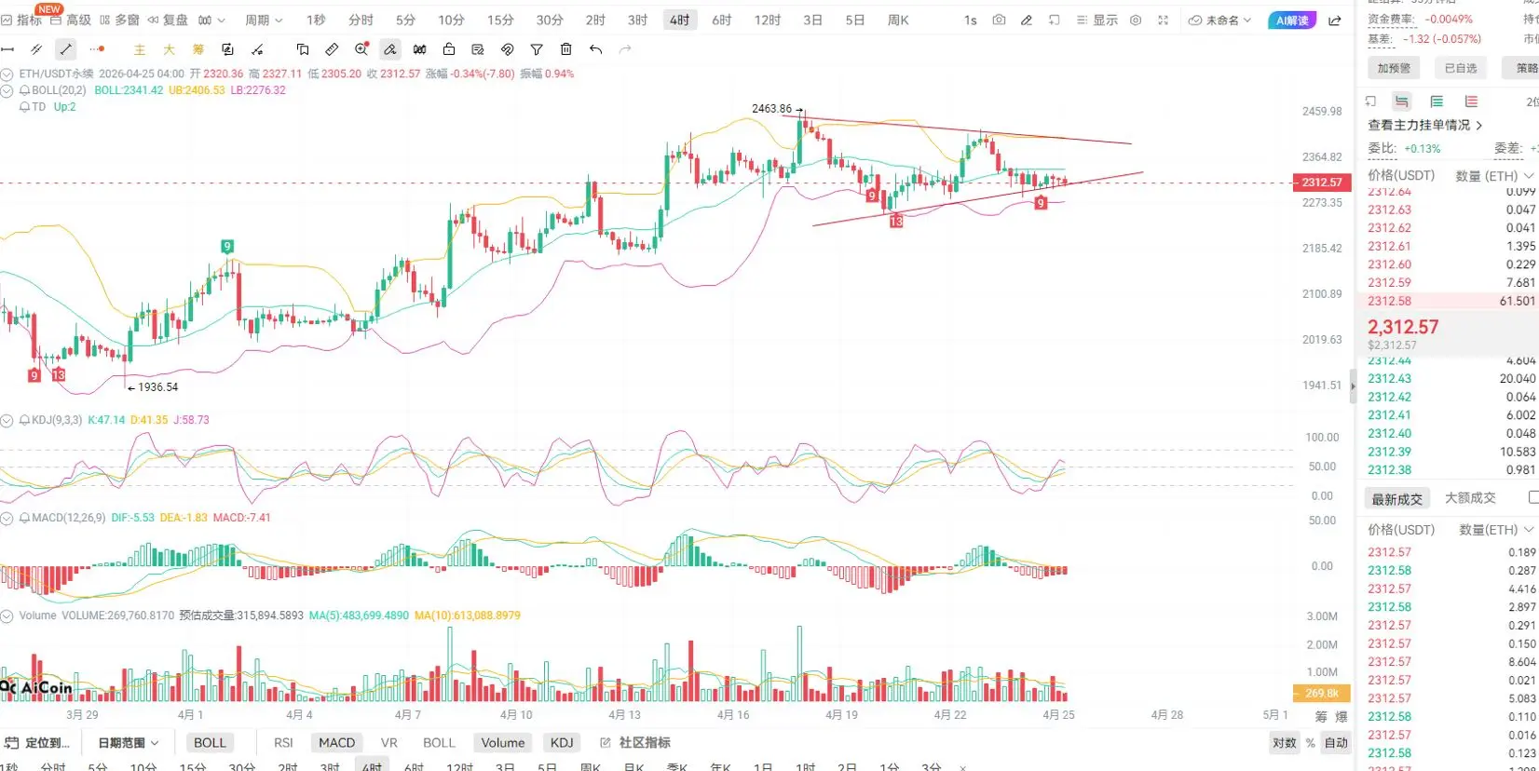Select the trend line drawing tool
This screenshot has width=1539, height=771.
click(65, 49)
